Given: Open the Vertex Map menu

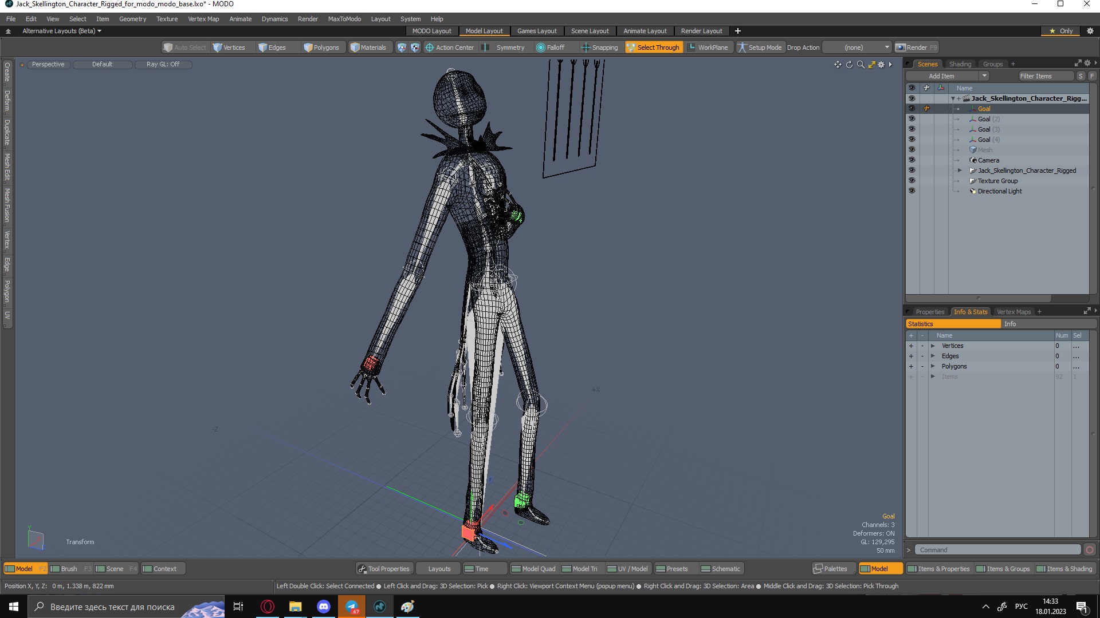Looking at the screenshot, I should (203, 19).
